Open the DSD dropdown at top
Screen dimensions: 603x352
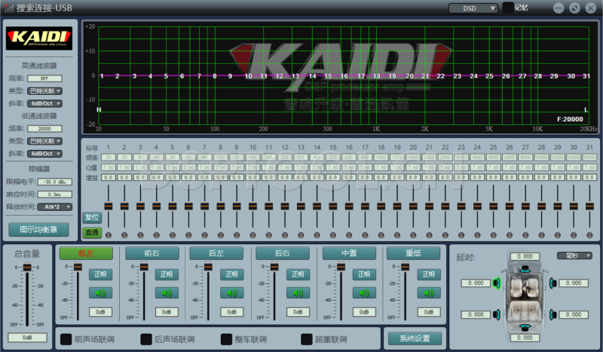pos(473,8)
